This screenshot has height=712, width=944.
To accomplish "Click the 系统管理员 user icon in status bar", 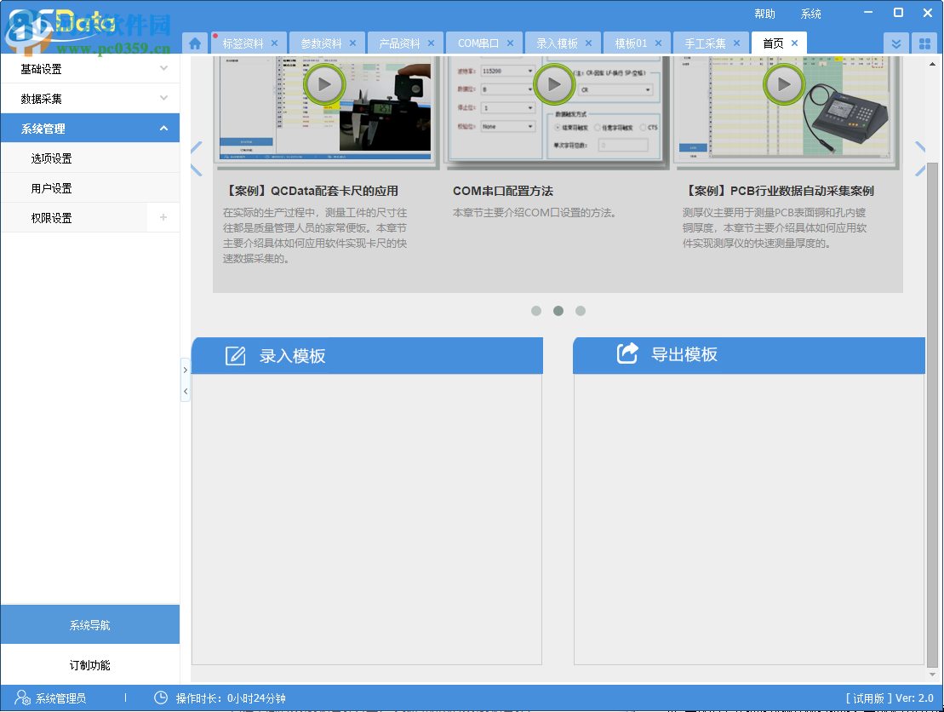I will click(20, 698).
